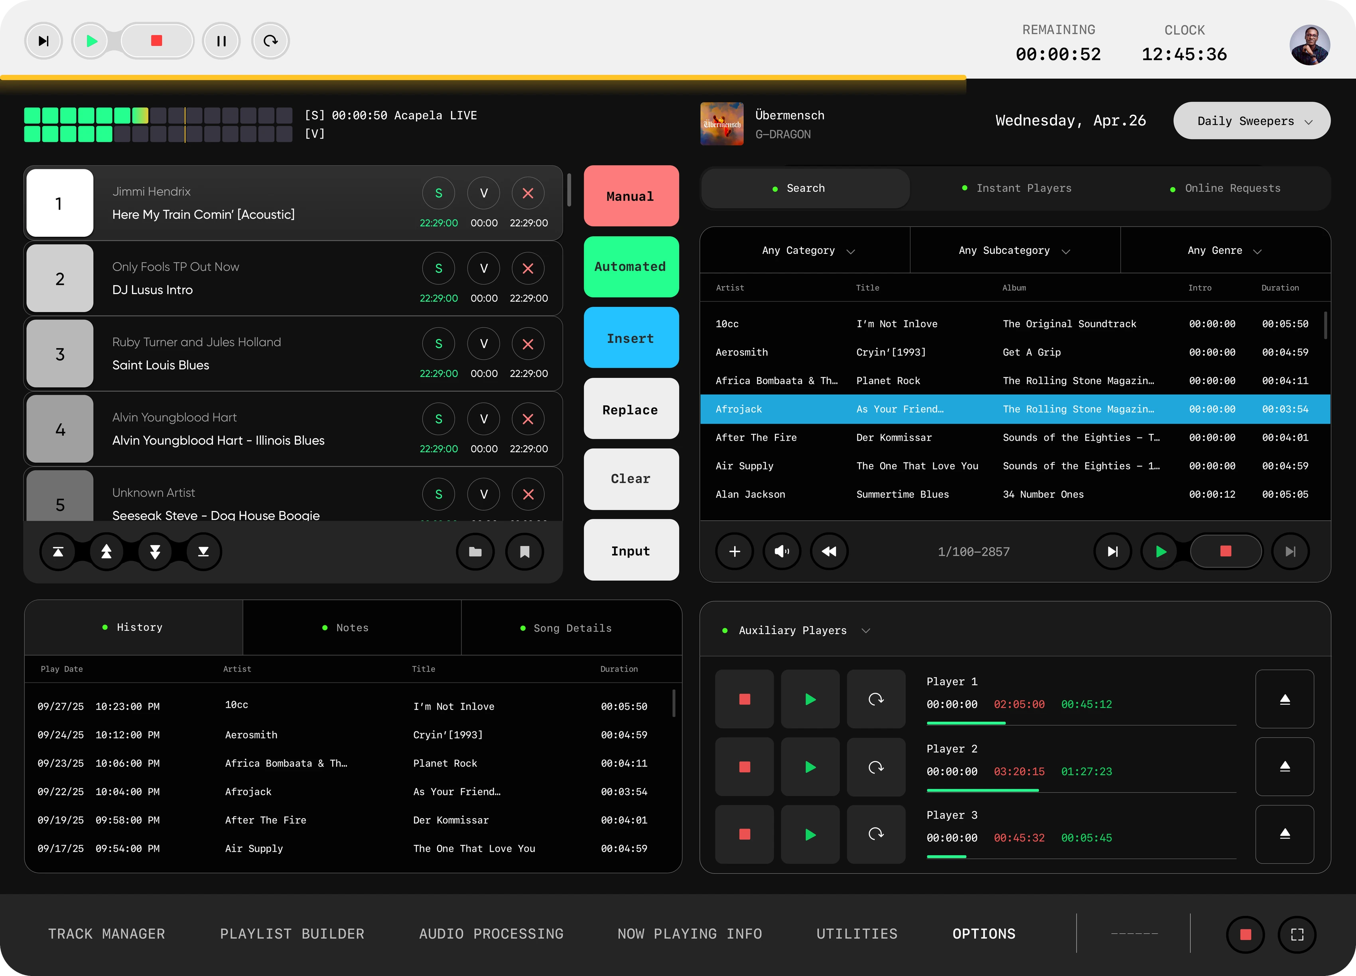Viewport: 1356px width, 976px height.
Task: Click the pause button in top bar
Action: click(221, 41)
